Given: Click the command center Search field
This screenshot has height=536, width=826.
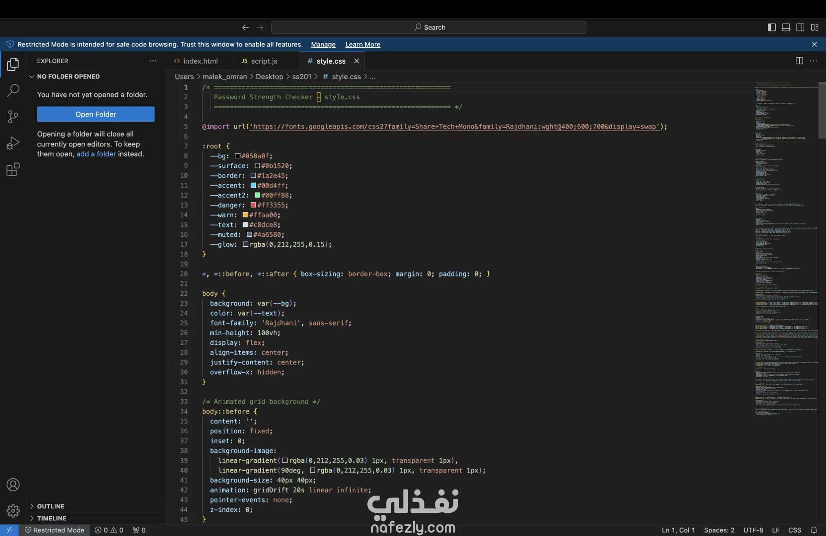Looking at the screenshot, I should tap(428, 28).
